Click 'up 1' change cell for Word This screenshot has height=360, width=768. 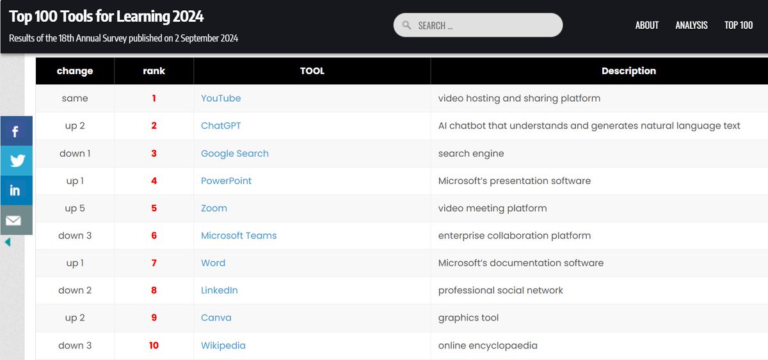click(x=75, y=263)
